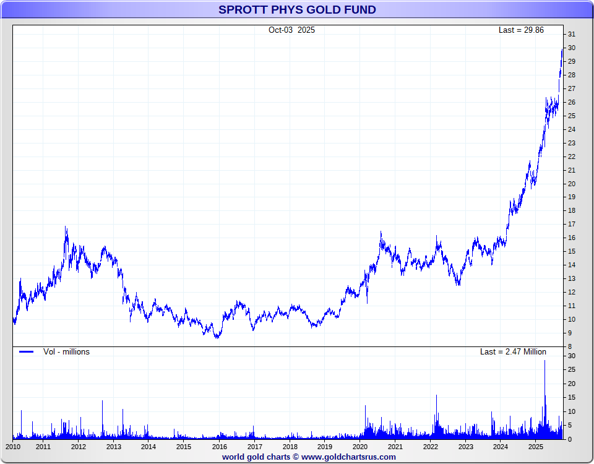Click the 2017 year label on x-axis
The image size is (594, 464).
click(254, 447)
